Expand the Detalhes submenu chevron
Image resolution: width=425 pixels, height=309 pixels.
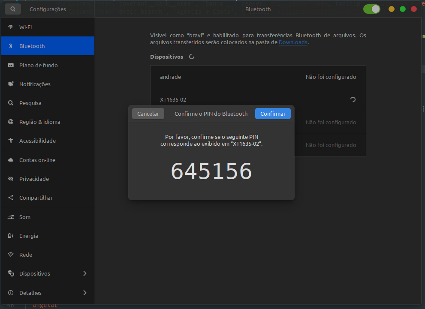[85, 293]
